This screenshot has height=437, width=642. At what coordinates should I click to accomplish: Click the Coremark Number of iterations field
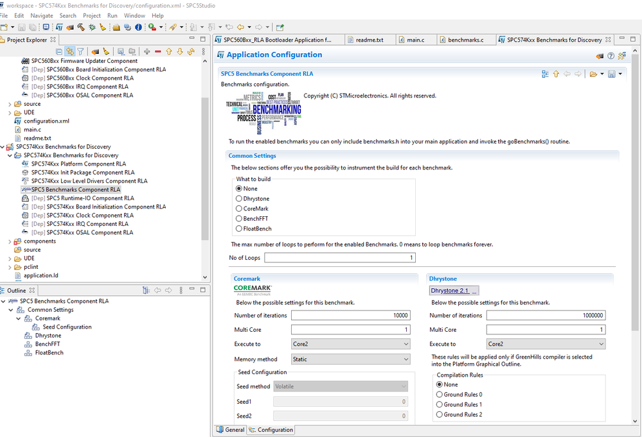(x=351, y=315)
